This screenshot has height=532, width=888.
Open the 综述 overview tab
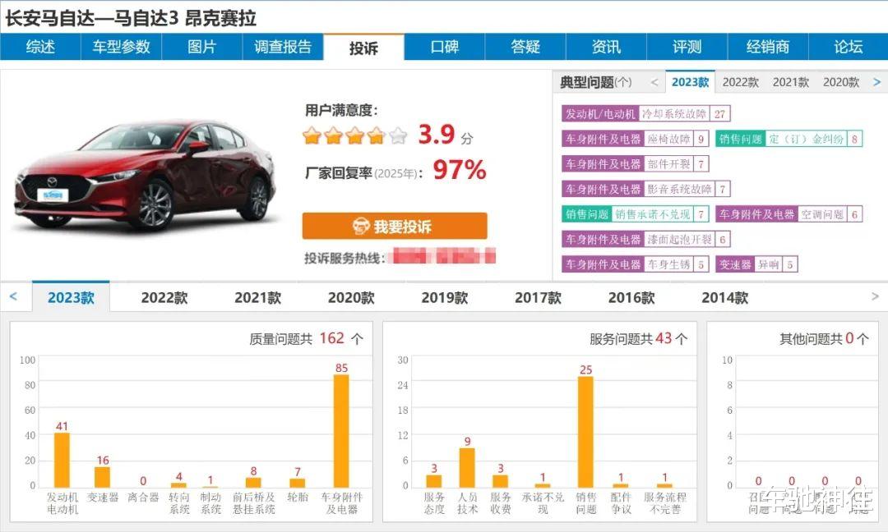coord(40,47)
